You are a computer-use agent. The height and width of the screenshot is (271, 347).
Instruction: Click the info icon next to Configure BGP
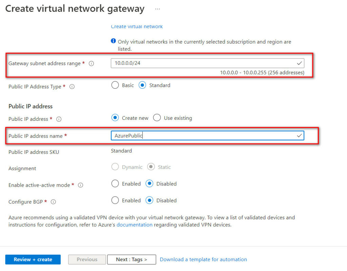pos(53,202)
